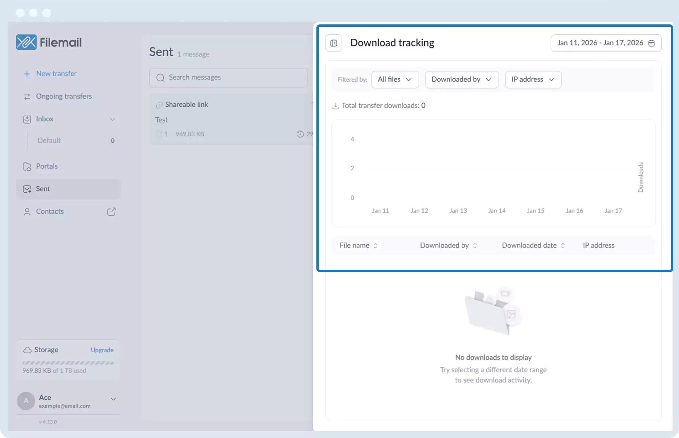Select the Default inbox folder
Image resolution: width=679 pixels, height=438 pixels.
click(x=49, y=140)
